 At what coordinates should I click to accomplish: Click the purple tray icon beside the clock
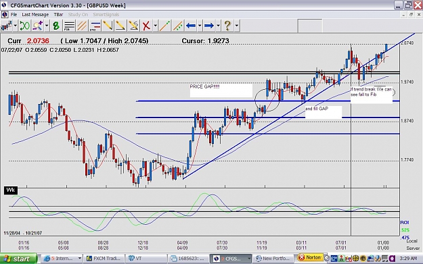392,259
